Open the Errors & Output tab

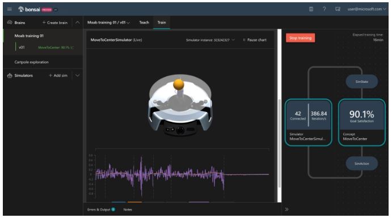(101, 210)
